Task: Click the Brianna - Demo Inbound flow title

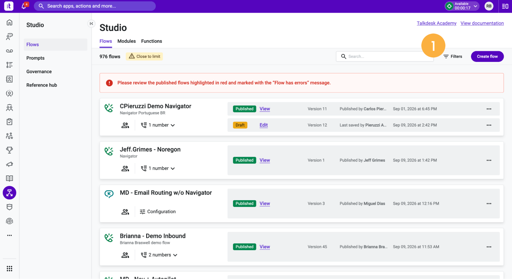Action: [153, 236]
